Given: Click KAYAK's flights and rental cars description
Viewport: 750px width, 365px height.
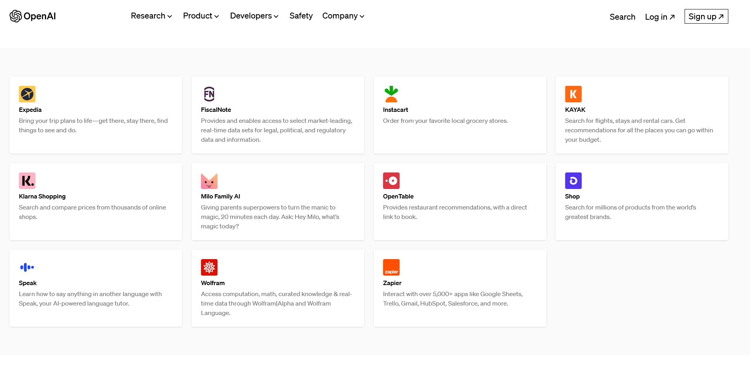Looking at the screenshot, I should pos(639,130).
